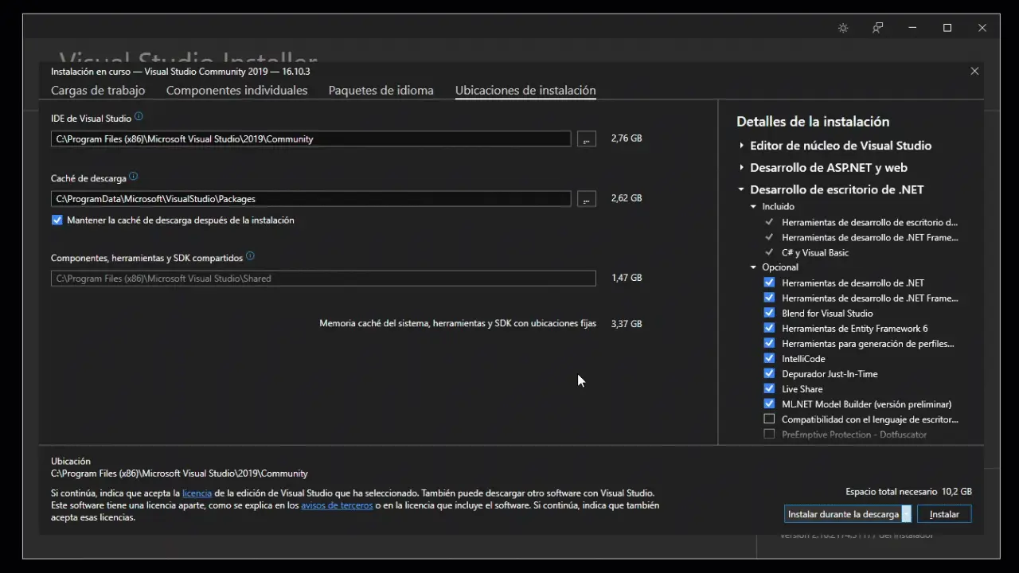Disable the Live Share component

[x=769, y=388]
